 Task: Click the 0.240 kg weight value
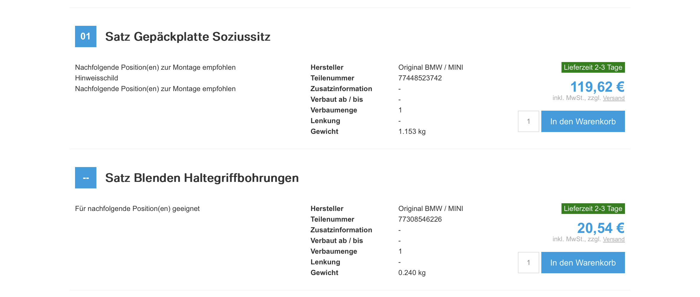coord(412,273)
